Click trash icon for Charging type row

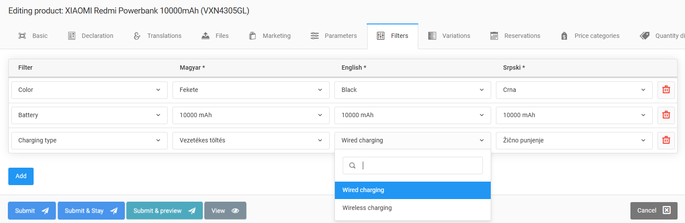click(666, 140)
